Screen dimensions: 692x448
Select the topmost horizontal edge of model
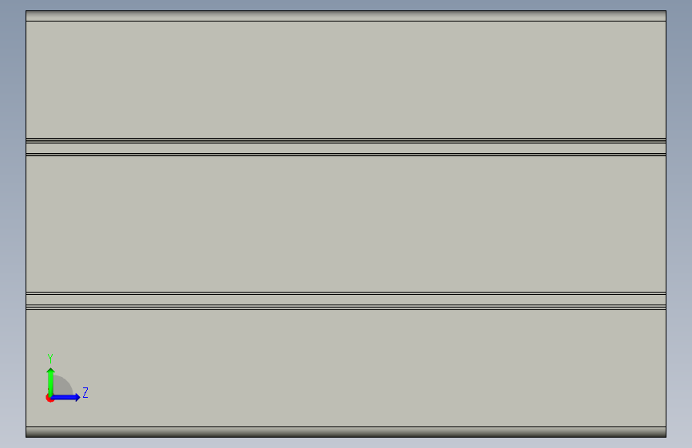(346, 11)
